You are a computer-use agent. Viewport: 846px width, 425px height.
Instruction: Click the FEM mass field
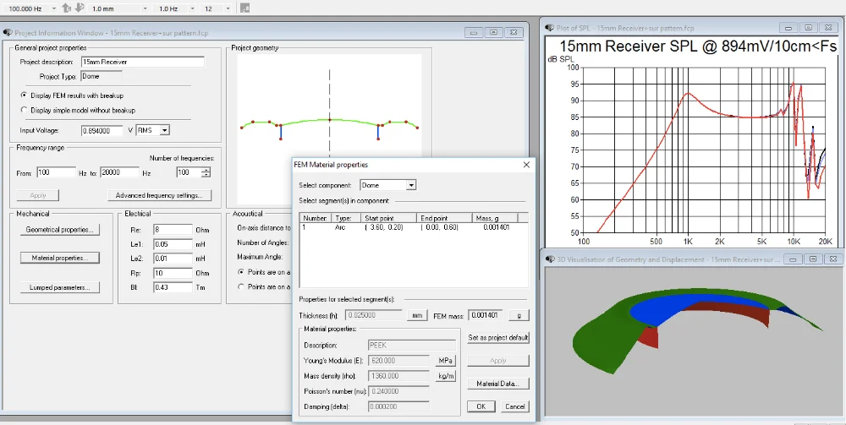pos(486,315)
